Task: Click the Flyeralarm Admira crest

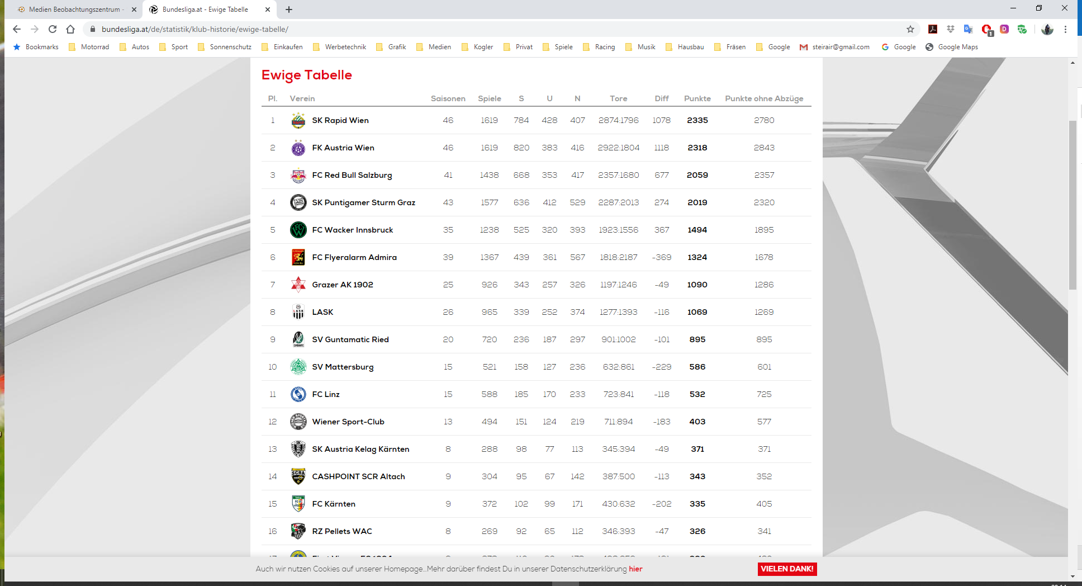Action: (298, 257)
